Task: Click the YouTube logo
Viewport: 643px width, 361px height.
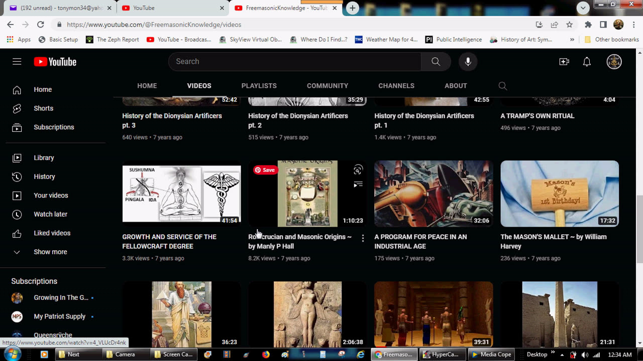Action: (x=55, y=62)
